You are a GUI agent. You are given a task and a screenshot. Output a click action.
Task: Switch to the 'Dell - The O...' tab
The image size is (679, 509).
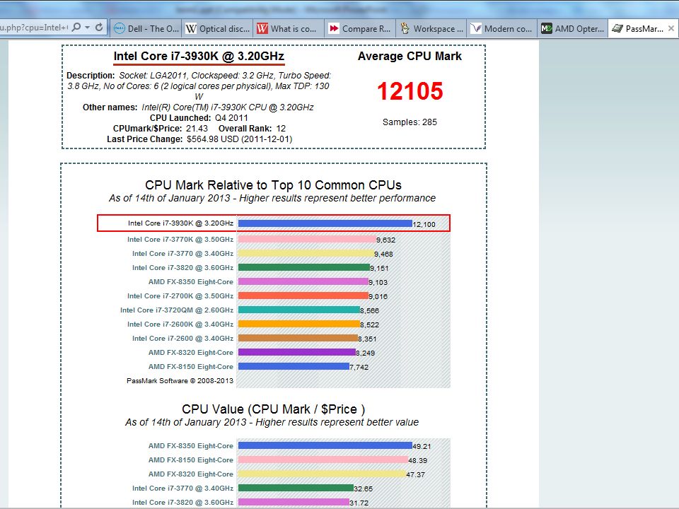tap(146, 28)
